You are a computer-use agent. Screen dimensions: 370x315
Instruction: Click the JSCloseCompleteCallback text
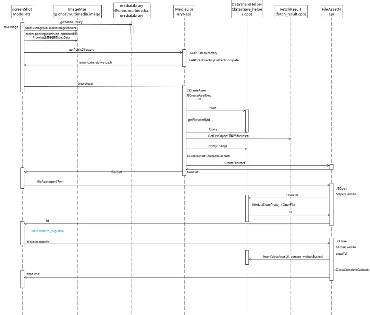point(351,270)
